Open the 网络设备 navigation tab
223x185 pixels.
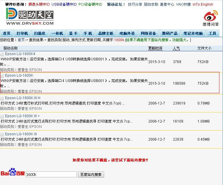[x=149, y=33]
